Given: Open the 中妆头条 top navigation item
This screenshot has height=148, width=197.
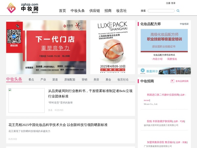Looking at the screenshot, I should 77,11.
